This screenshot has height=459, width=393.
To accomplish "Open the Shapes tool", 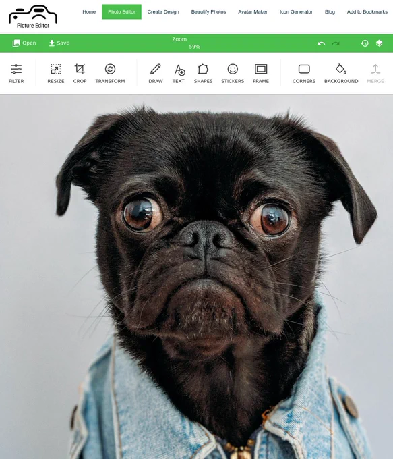I will point(203,74).
